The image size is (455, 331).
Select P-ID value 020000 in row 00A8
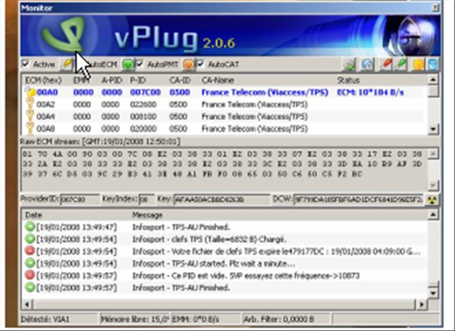click(x=143, y=129)
